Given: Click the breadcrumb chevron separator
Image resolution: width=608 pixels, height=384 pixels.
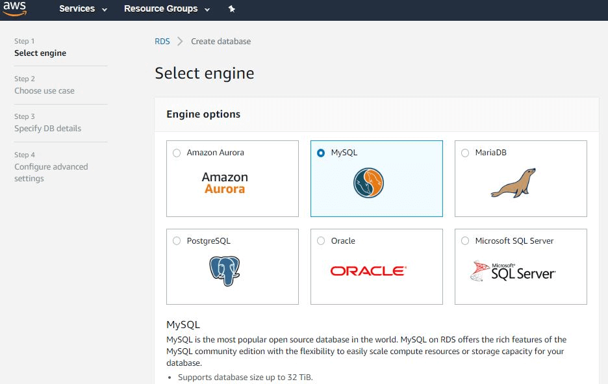Looking at the screenshot, I should (180, 41).
